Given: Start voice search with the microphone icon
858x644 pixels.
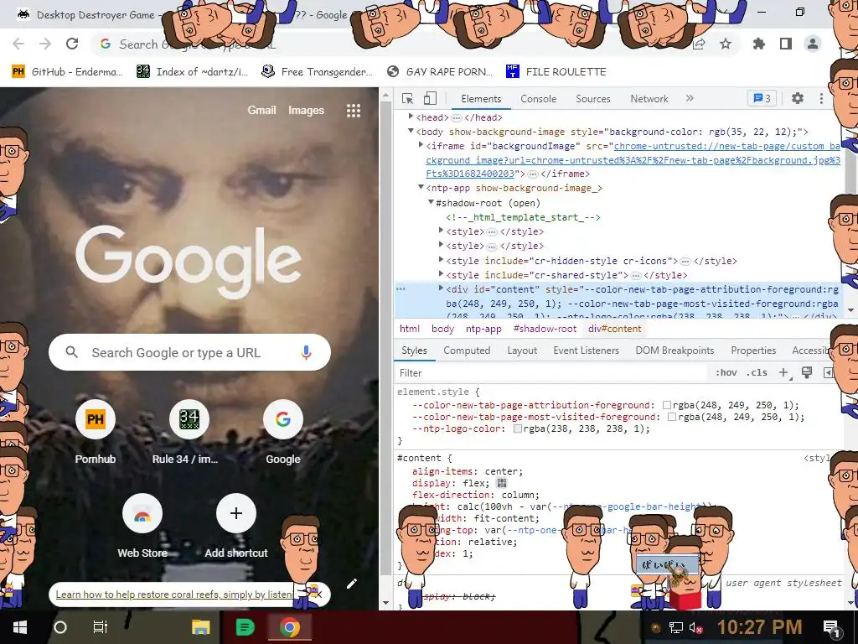Looking at the screenshot, I should (307, 352).
